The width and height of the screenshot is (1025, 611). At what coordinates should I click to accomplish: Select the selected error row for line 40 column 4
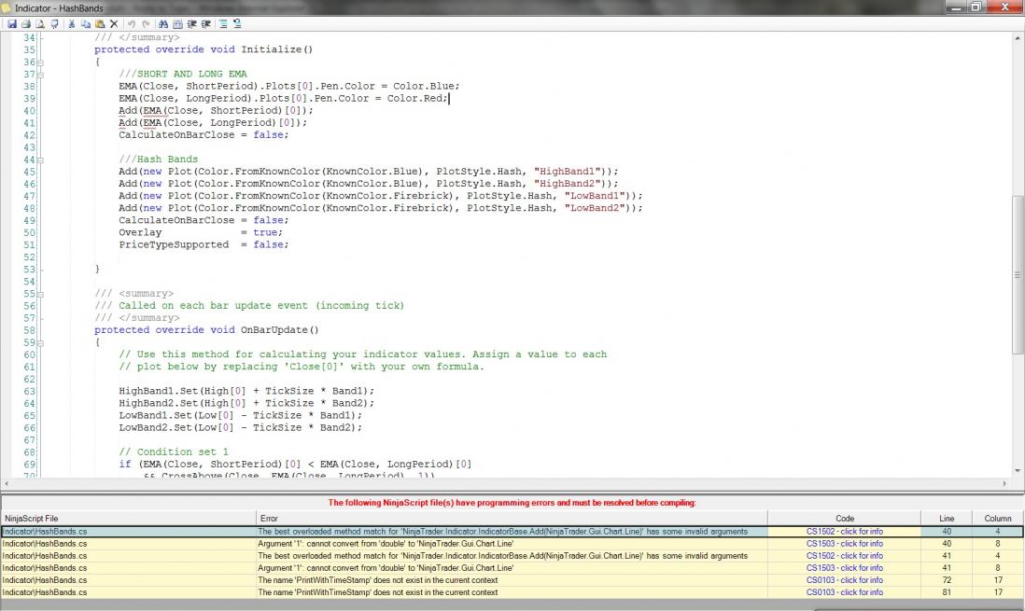click(x=512, y=532)
